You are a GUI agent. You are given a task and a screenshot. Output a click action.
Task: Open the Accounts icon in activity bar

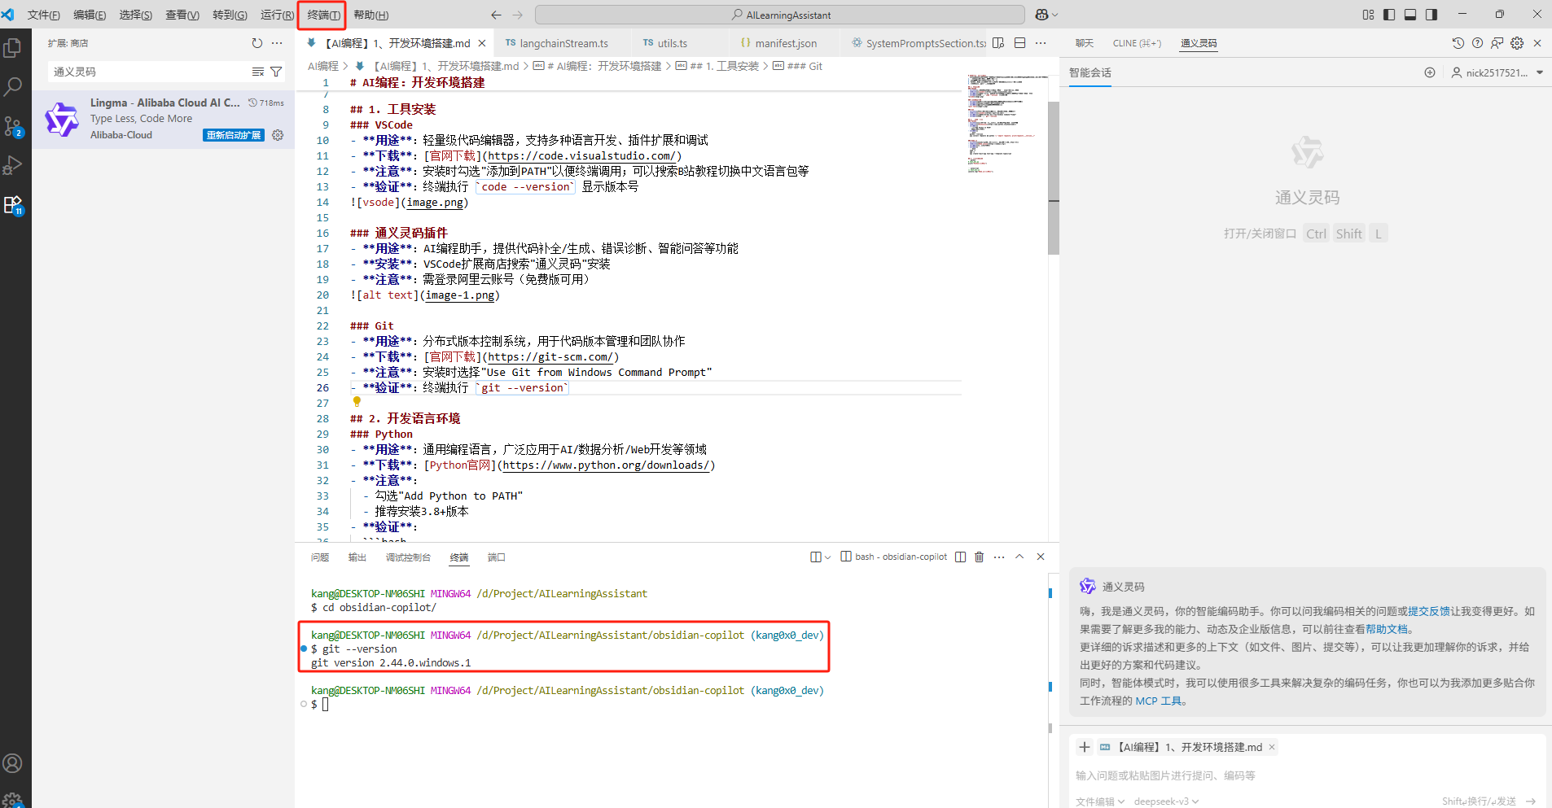click(13, 763)
